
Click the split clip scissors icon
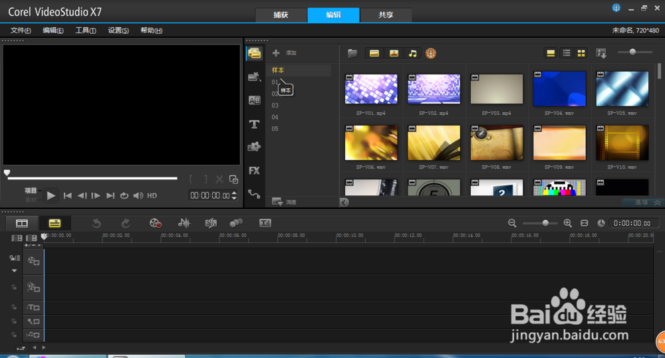pos(219,179)
